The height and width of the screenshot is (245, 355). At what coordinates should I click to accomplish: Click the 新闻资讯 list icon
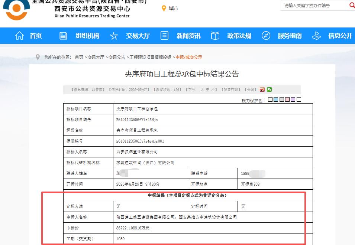point(164,36)
